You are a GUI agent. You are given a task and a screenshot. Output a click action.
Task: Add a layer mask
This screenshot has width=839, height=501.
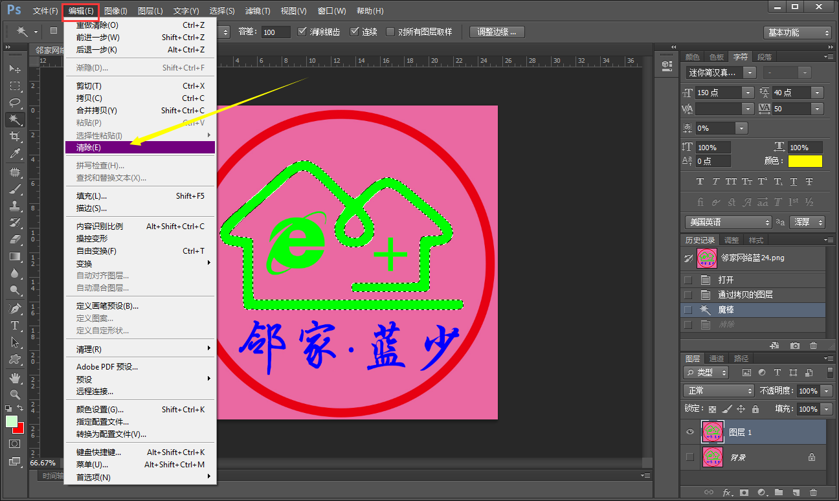point(744,493)
